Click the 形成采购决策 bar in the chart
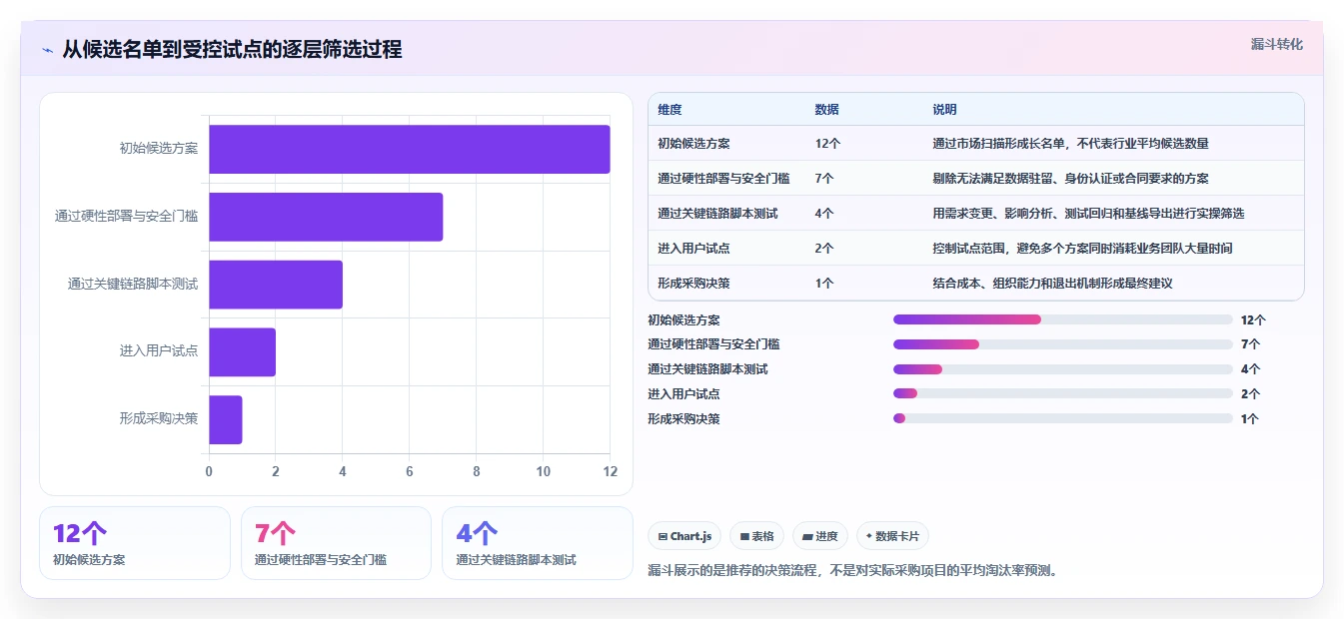The image size is (1344, 619). click(226, 419)
